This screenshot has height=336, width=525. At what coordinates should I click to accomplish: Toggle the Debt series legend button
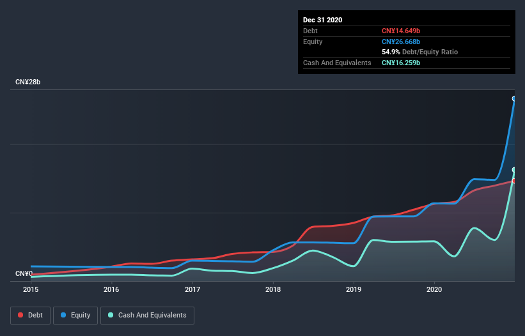click(x=30, y=316)
